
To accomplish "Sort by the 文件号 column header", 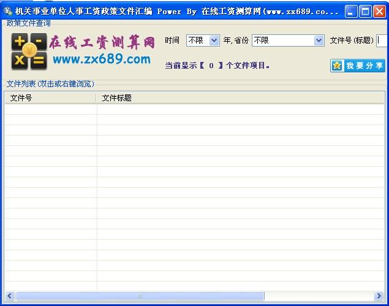I will tap(50, 98).
